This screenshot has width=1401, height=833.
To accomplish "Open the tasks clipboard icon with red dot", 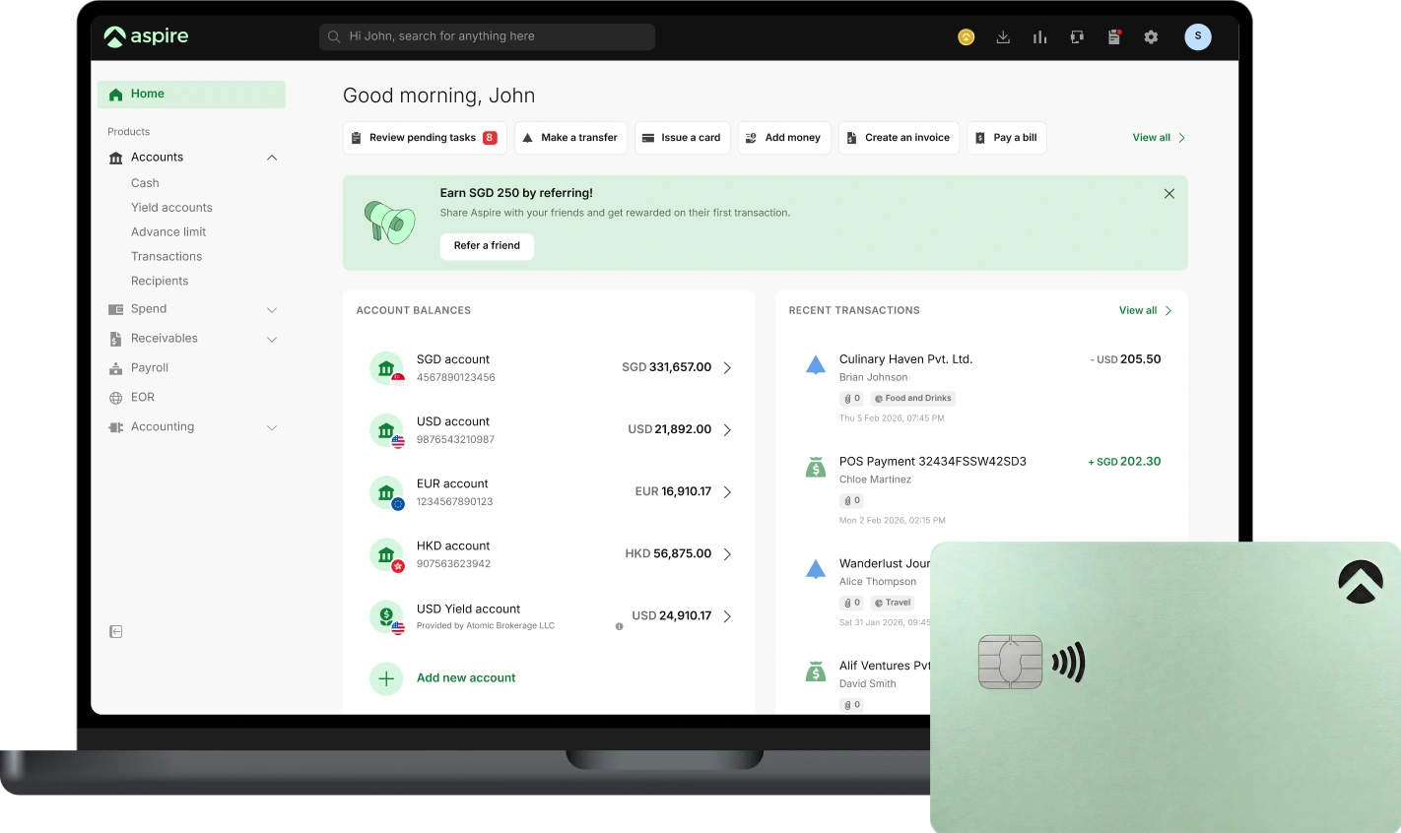I will point(1114,37).
